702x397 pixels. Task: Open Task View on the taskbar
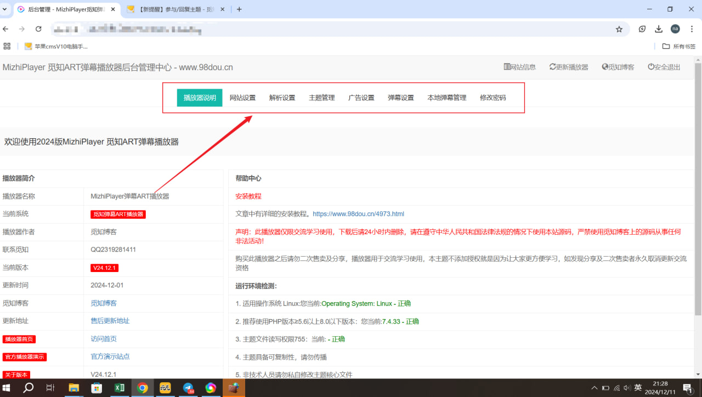[x=50, y=388]
